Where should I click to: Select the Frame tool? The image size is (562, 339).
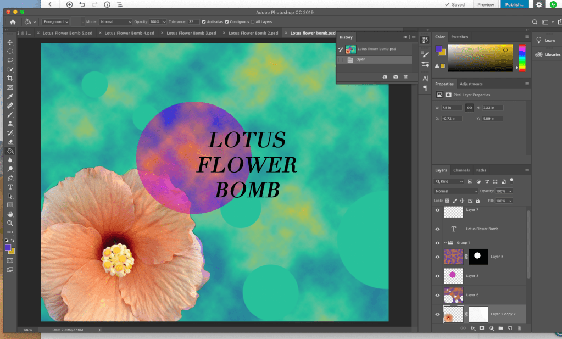click(x=10, y=87)
